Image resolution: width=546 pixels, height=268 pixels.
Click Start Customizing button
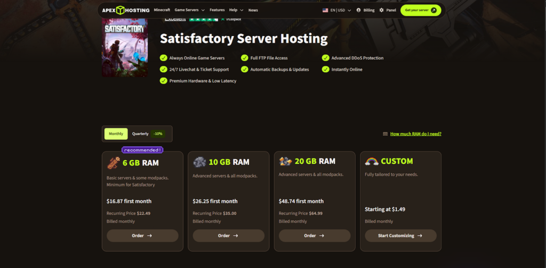pos(400,236)
